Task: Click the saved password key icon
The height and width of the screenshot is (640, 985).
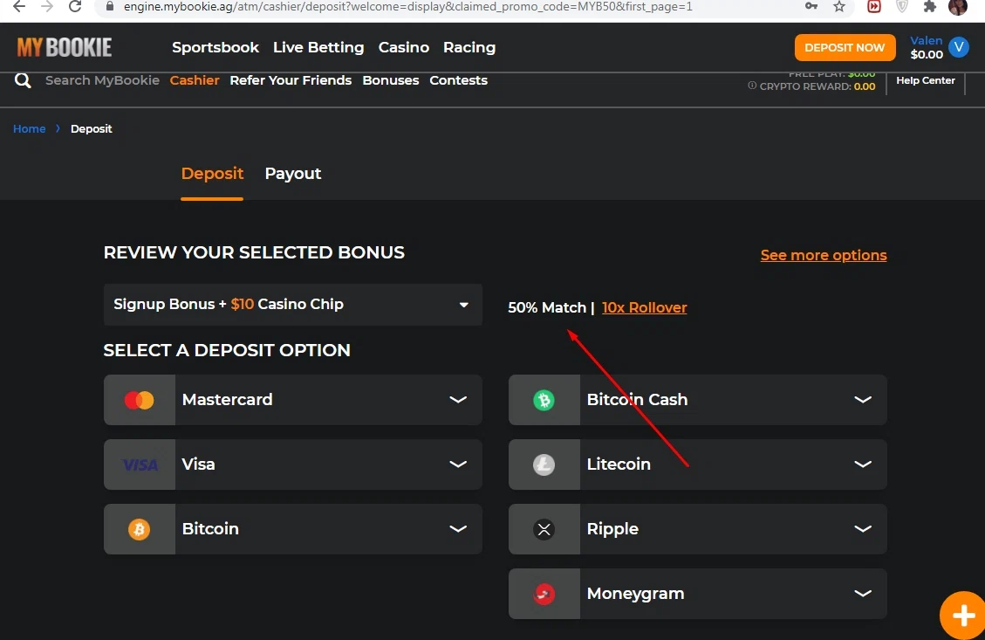Action: [811, 6]
